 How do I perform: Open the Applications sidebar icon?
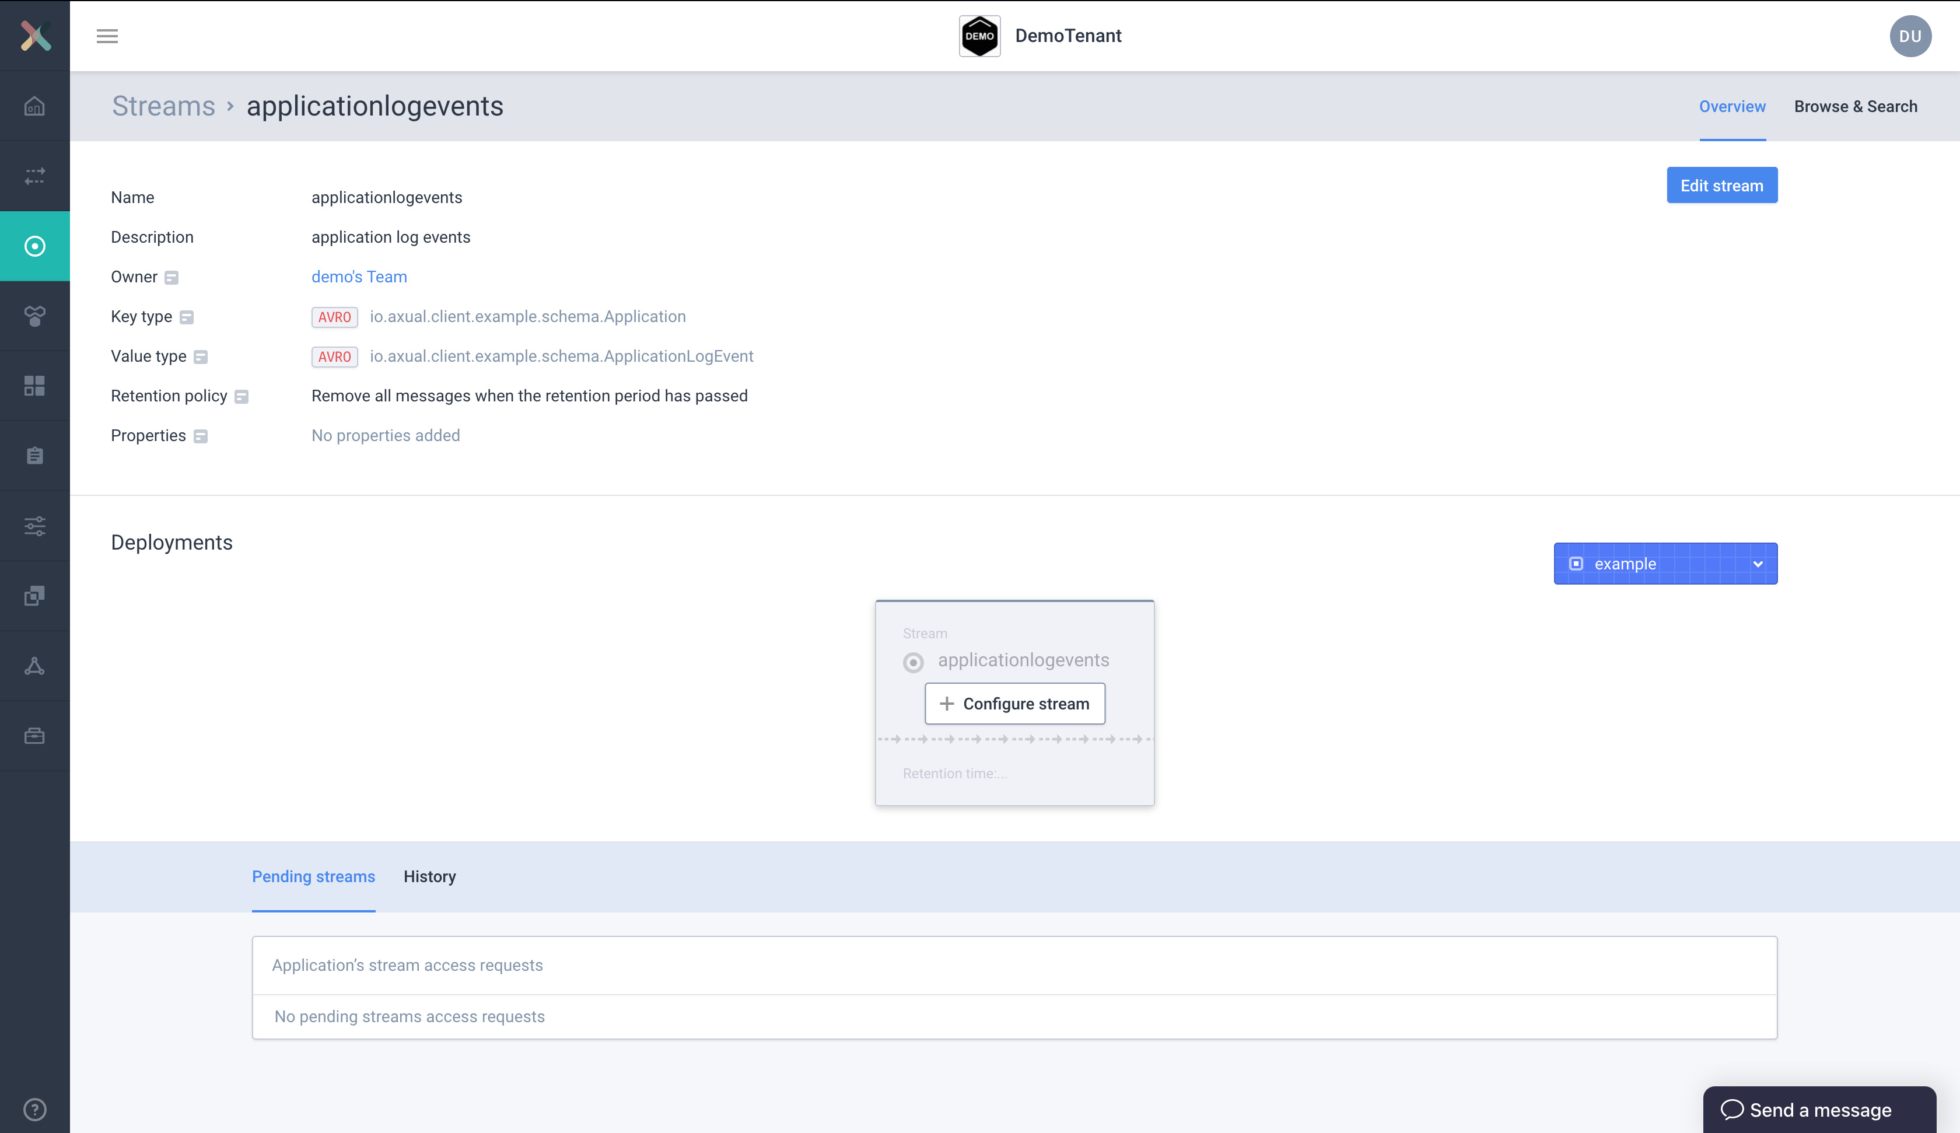35,316
